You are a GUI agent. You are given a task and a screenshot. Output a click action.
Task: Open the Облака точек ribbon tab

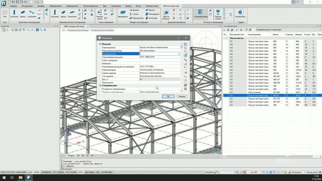point(152,6)
